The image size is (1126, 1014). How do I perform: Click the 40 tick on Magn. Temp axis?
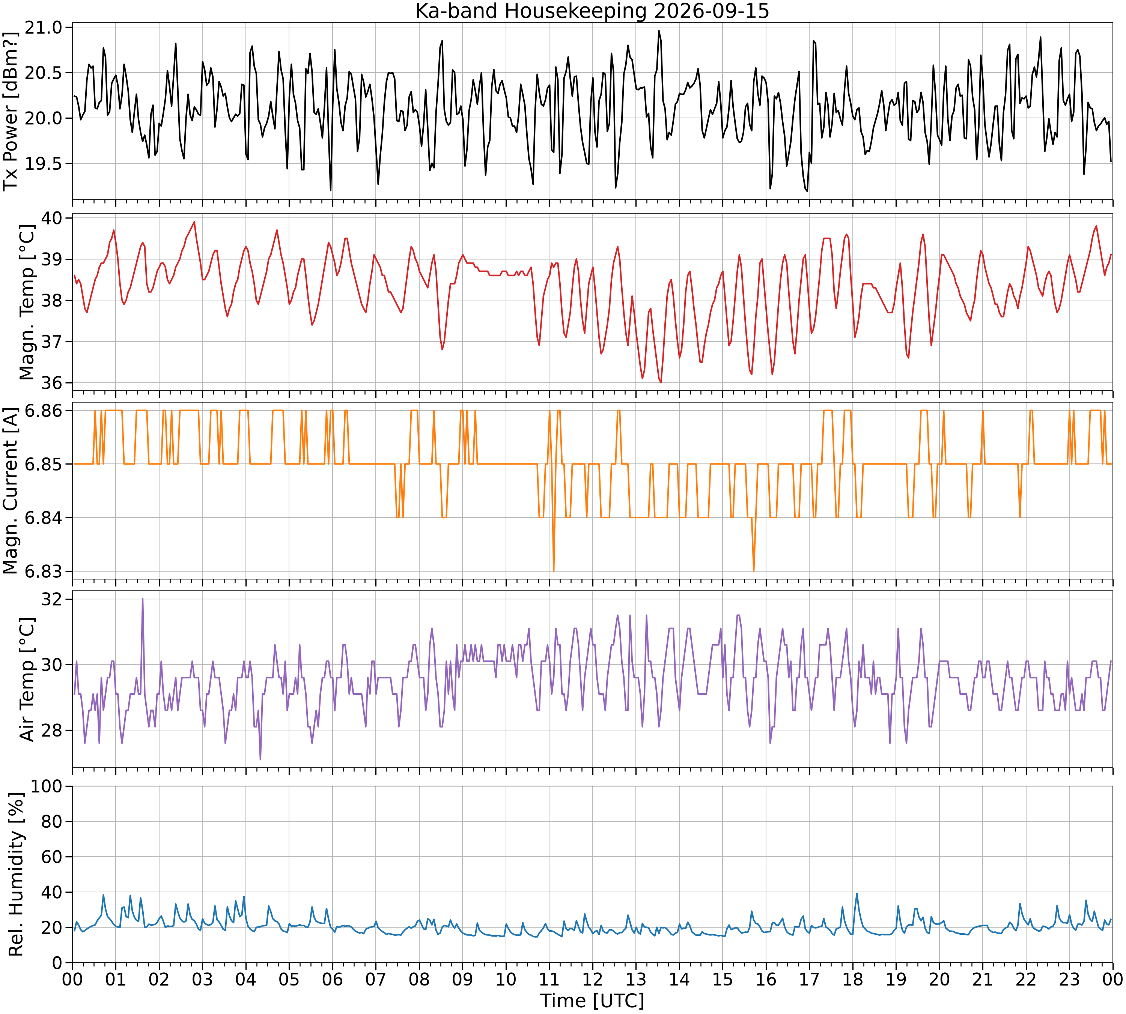pos(53,218)
